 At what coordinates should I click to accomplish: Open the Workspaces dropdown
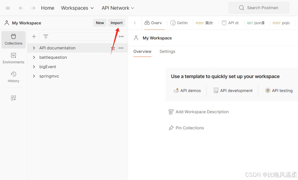(77, 8)
